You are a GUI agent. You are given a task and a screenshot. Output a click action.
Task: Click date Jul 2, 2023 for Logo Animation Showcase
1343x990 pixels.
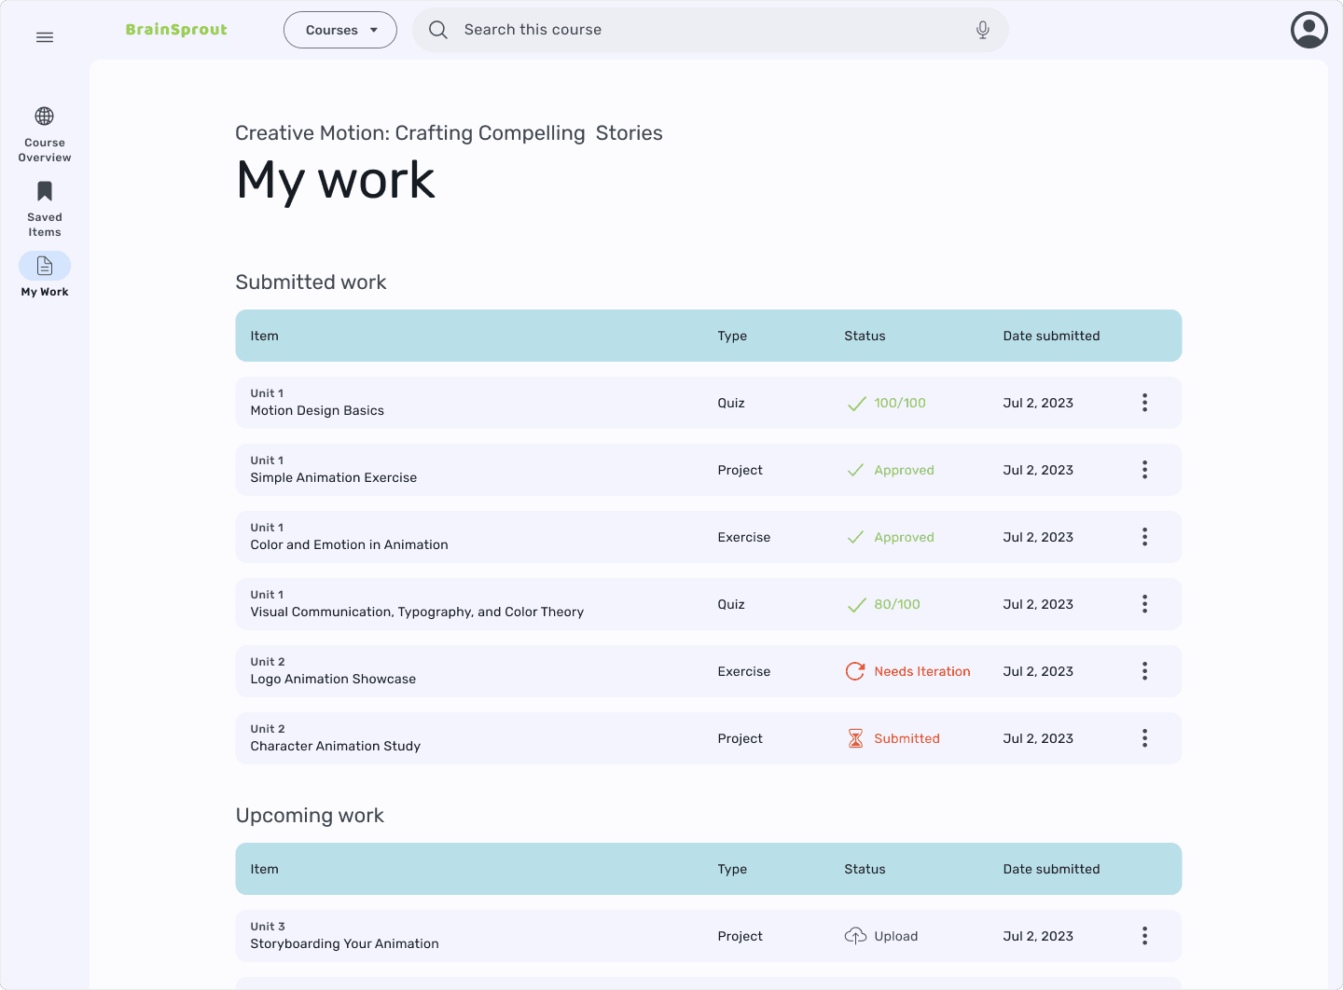[1038, 671]
